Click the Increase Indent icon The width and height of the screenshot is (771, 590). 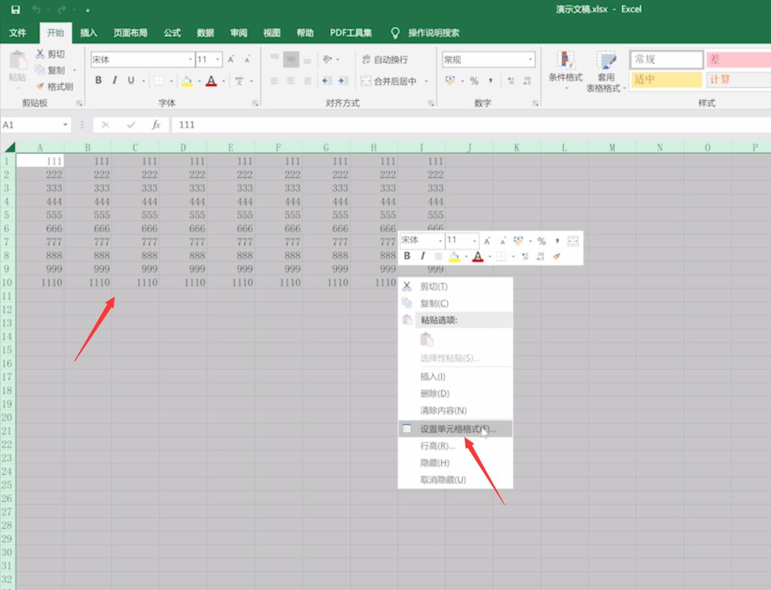coord(342,81)
